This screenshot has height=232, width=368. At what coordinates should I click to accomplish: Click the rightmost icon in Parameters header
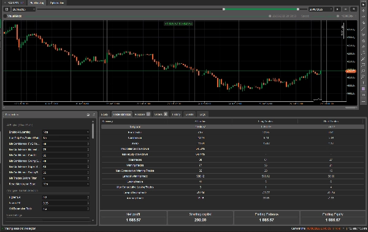[94, 115]
